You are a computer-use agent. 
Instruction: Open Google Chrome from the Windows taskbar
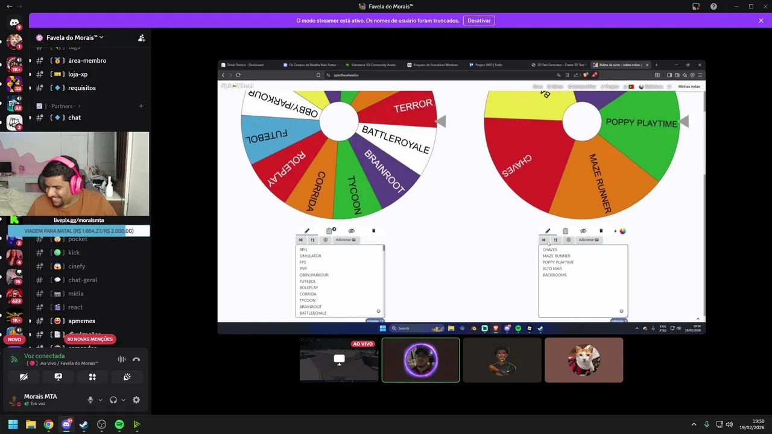click(48, 424)
